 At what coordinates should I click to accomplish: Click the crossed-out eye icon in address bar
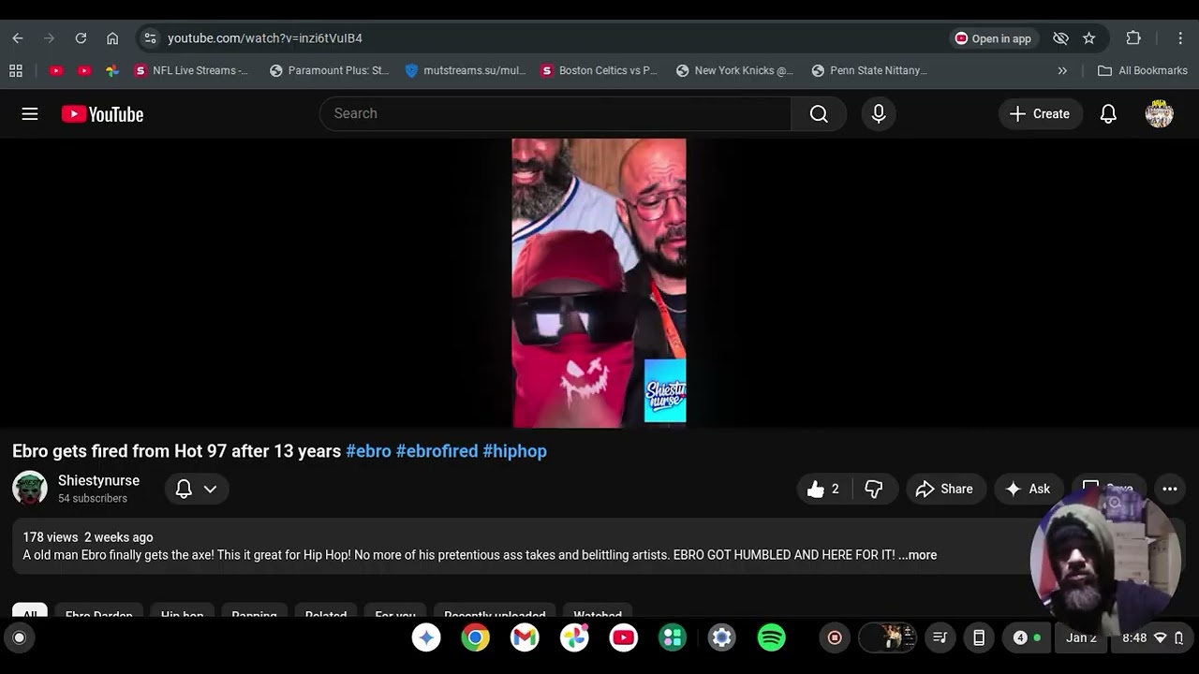click(1060, 38)
